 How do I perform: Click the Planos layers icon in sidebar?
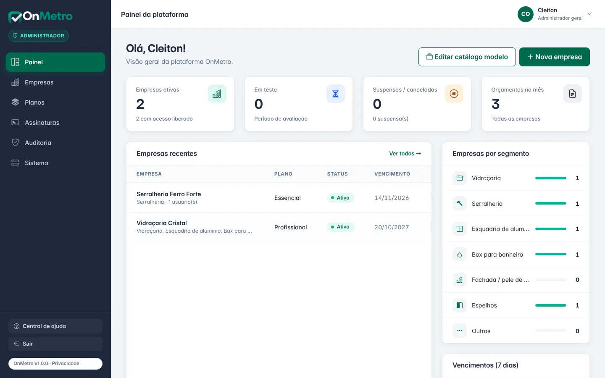(x=16, y=102)
